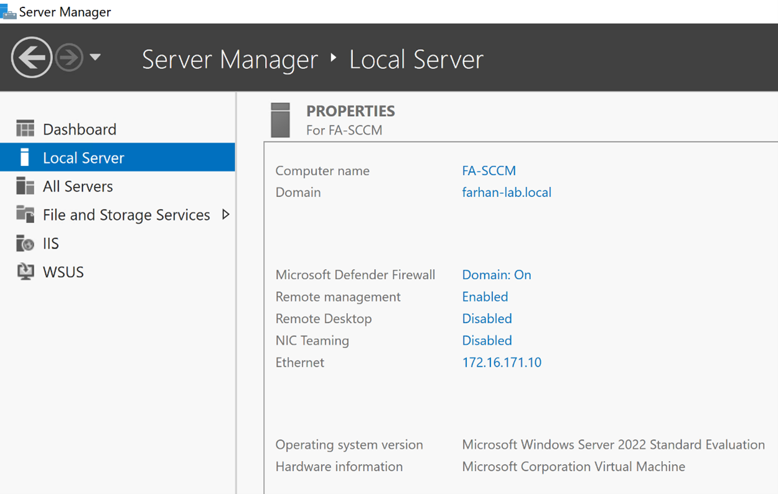
Task: Click the Ethernet IP address 172.16.171.10
Action: (x=501, y=362)
